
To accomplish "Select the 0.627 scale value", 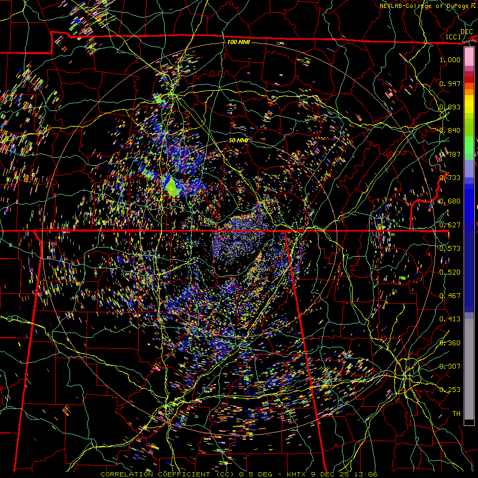I will pos(450,225).
